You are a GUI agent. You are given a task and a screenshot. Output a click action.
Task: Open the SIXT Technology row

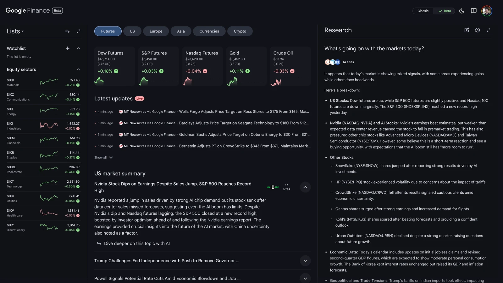coord(43,184)
